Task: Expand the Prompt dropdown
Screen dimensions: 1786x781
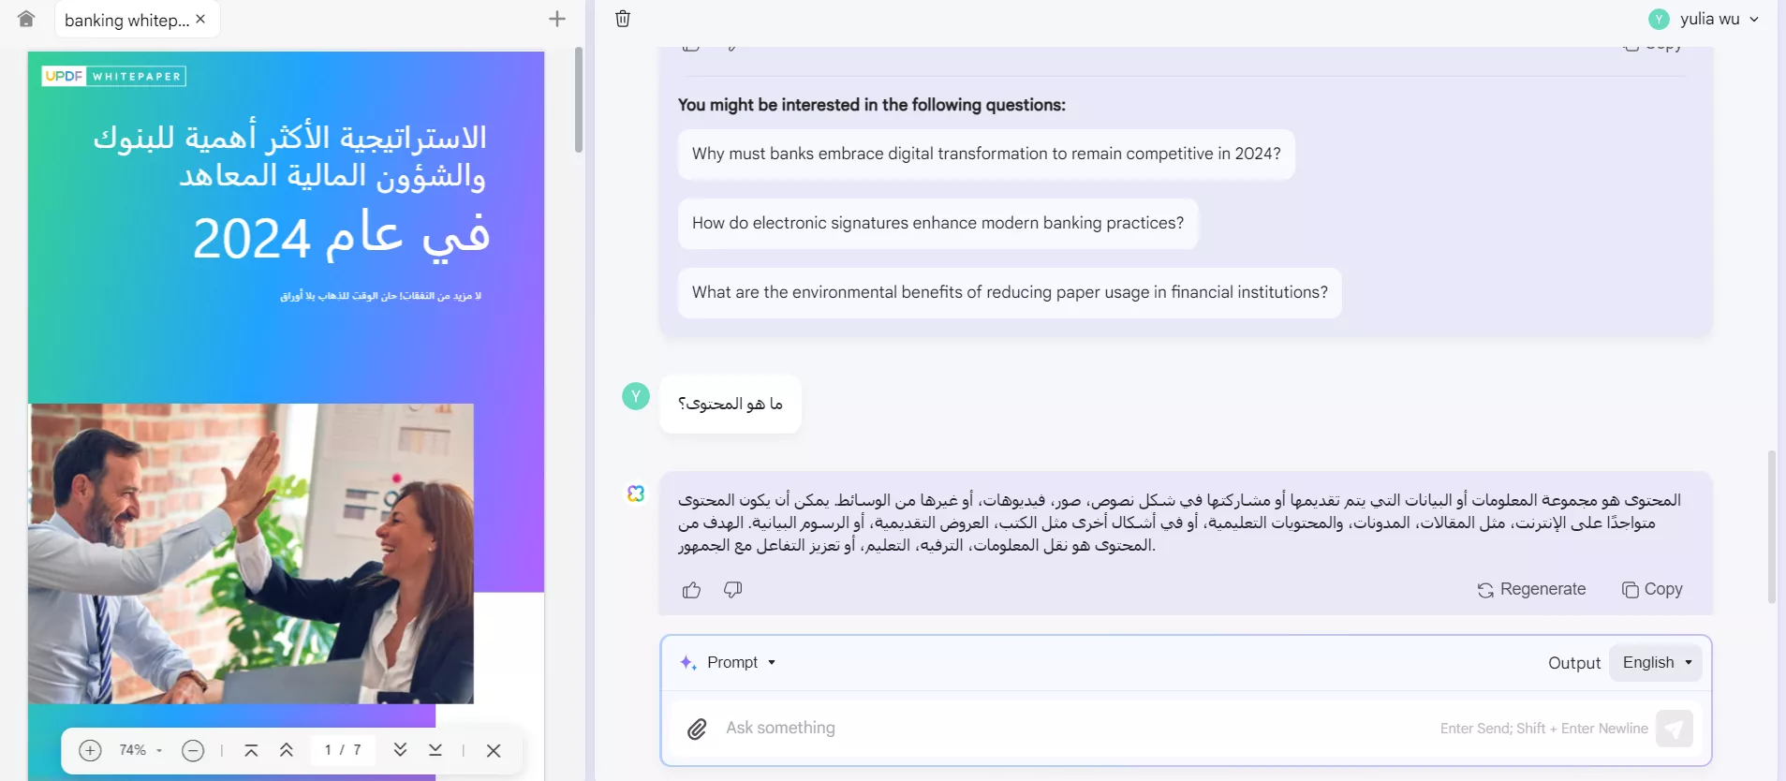Action: click(730, 662)
